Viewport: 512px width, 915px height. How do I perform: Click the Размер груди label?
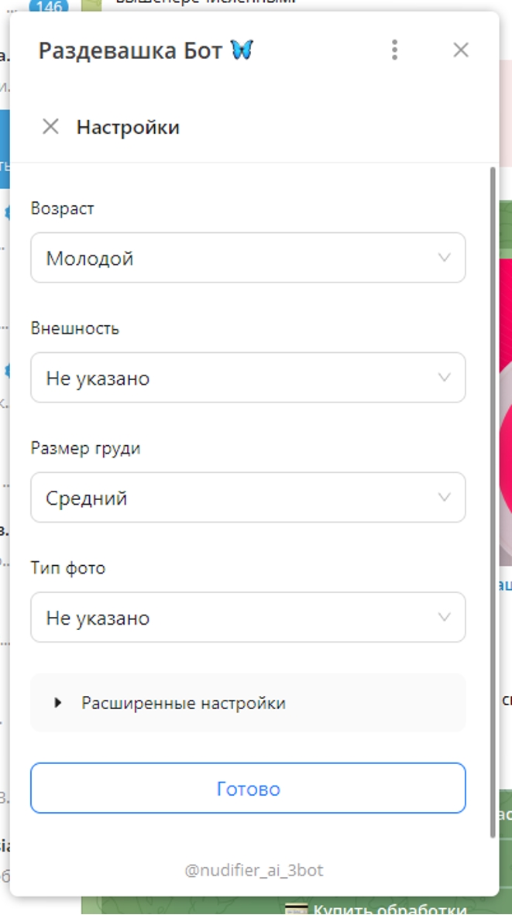click(x=86, y=448)
